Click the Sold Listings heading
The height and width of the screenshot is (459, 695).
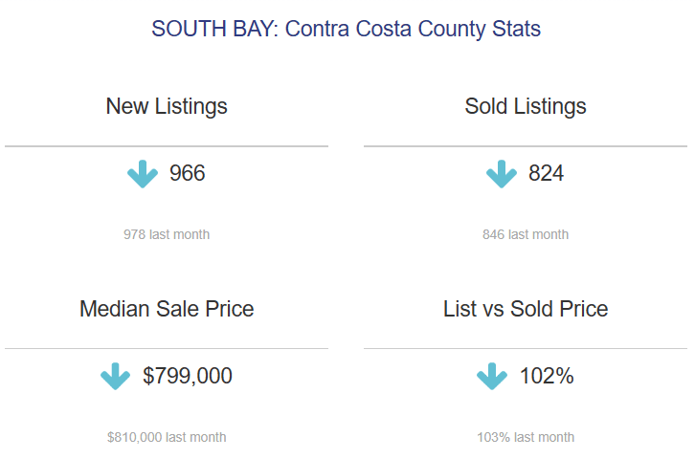pos(526,106)
